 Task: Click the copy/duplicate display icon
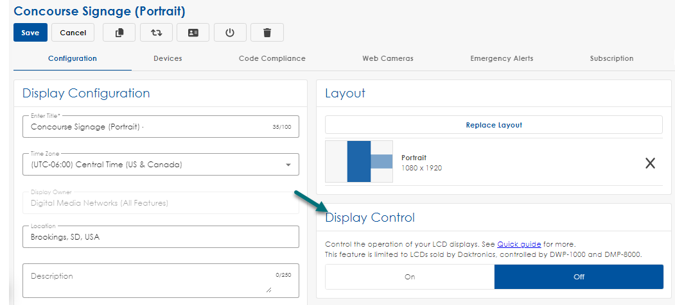pos(119,33)
